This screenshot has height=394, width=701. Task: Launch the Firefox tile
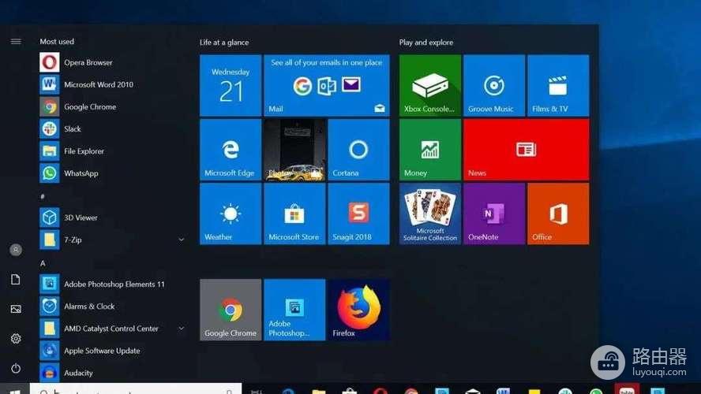(x=358, y=310)
